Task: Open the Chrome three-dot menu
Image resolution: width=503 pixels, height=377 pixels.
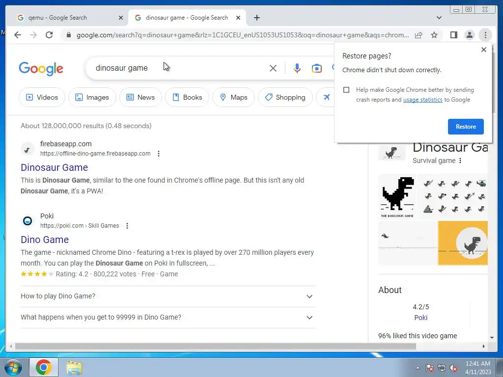Action: 485,35
